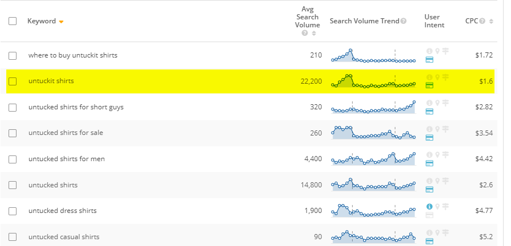511x246 pixels.
Task: Click the help icon next to CPC
Action: (483, 21)
